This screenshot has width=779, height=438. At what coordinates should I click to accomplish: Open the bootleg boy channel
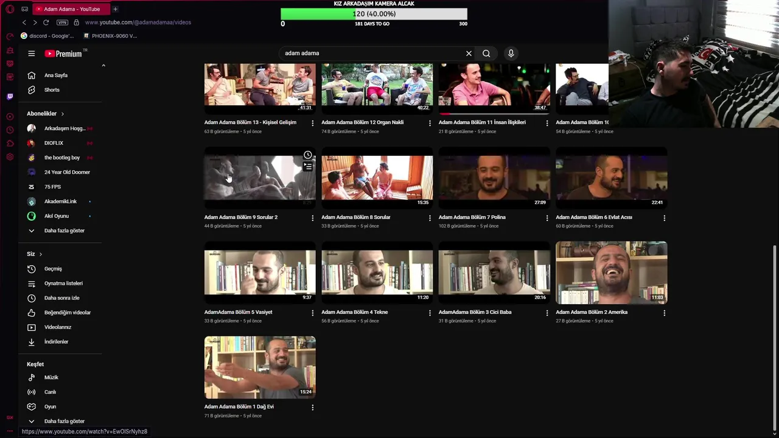point(61,158)
